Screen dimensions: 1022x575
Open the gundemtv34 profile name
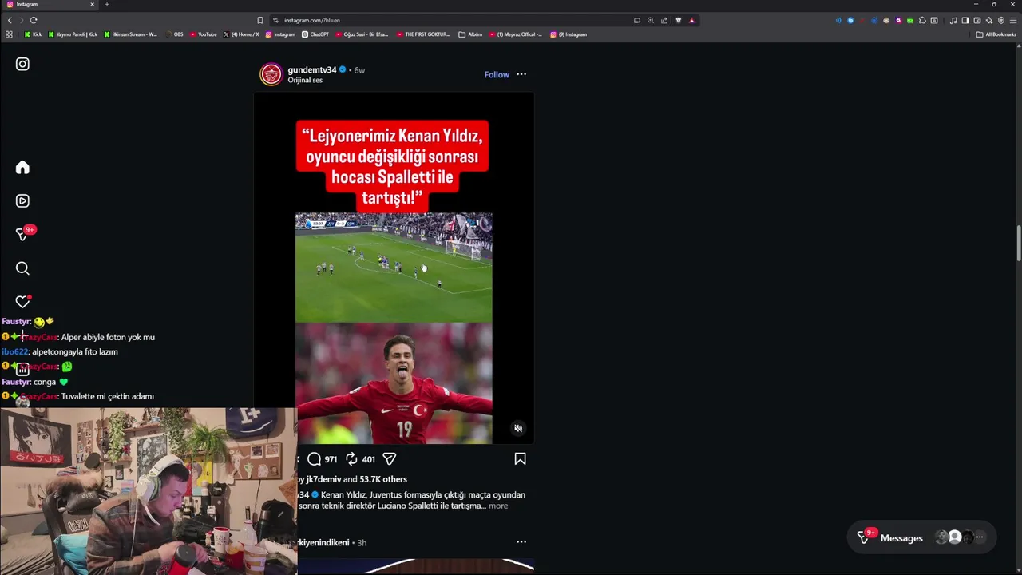(312, 69)
